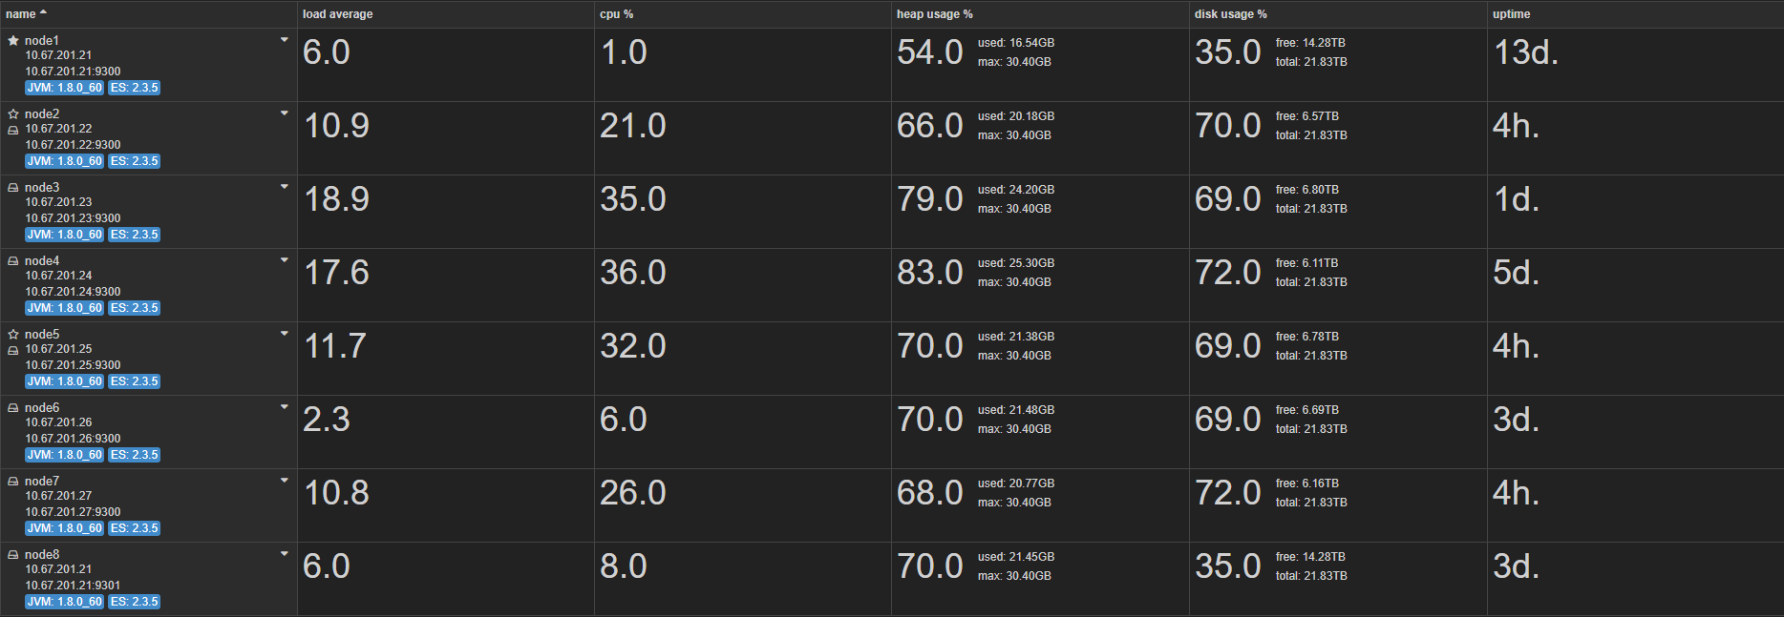Click the filled master star icon of node1
The image size is (1784, 617).
point(13,41)
